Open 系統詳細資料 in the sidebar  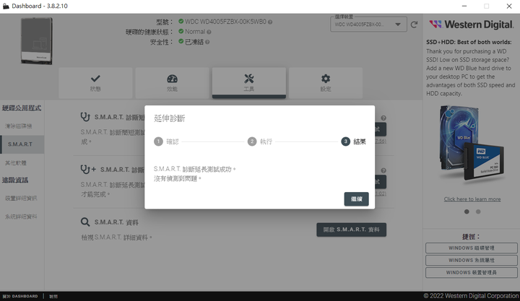(21, 217)
